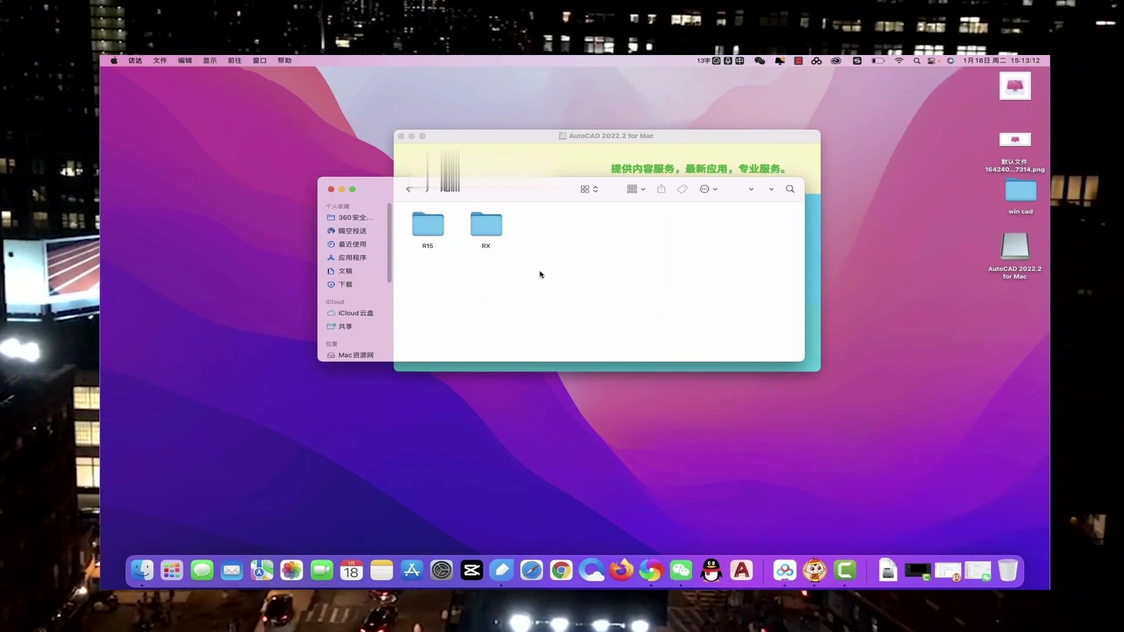The width and height of the screenshot is (1124, 632).
Task: Select Mac资源网 location in sidebar
Action: coord(351,355)
